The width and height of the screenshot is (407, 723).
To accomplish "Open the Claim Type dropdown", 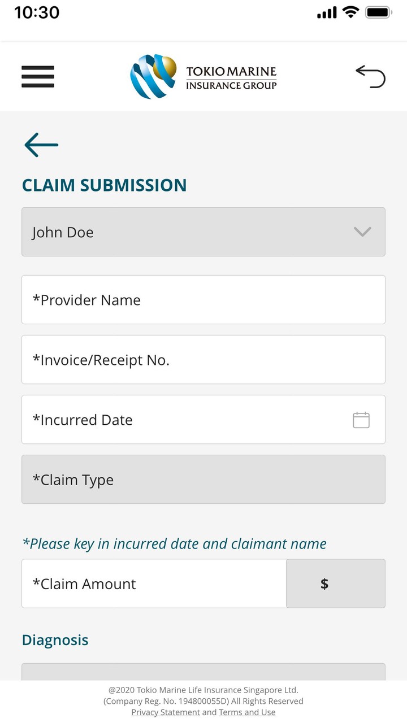I will pyautogui.click(x=203, y=480).
